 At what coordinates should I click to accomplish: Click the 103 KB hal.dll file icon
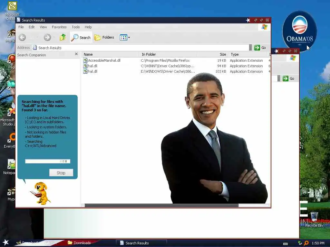pyautogui.click(x=85, y=71)
